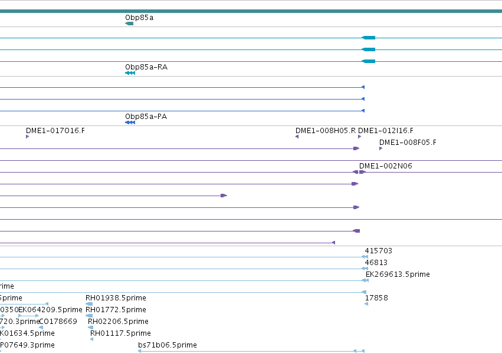
Task: Click the RH02206.5prime label
Action: point(118,322)
